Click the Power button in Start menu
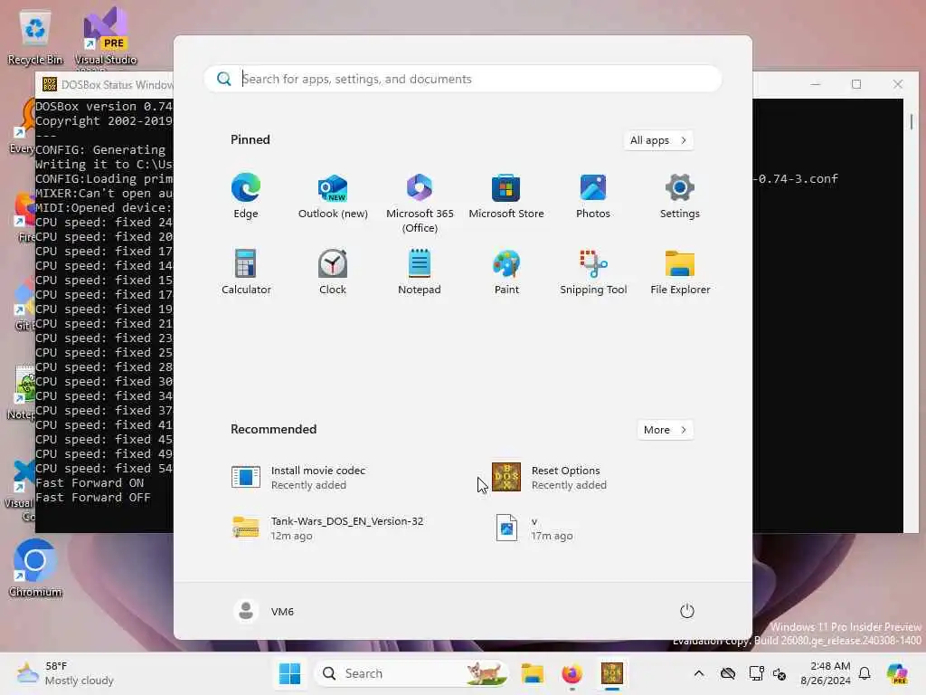 coord(687,611)
